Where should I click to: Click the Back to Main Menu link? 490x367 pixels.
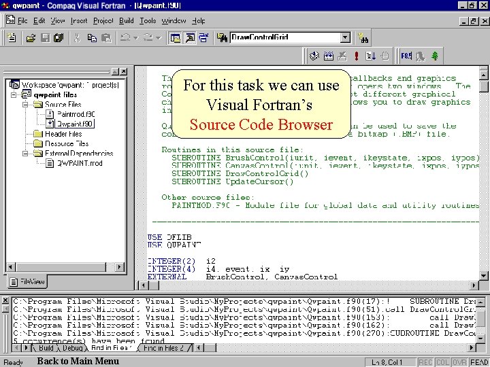(78, 361)
